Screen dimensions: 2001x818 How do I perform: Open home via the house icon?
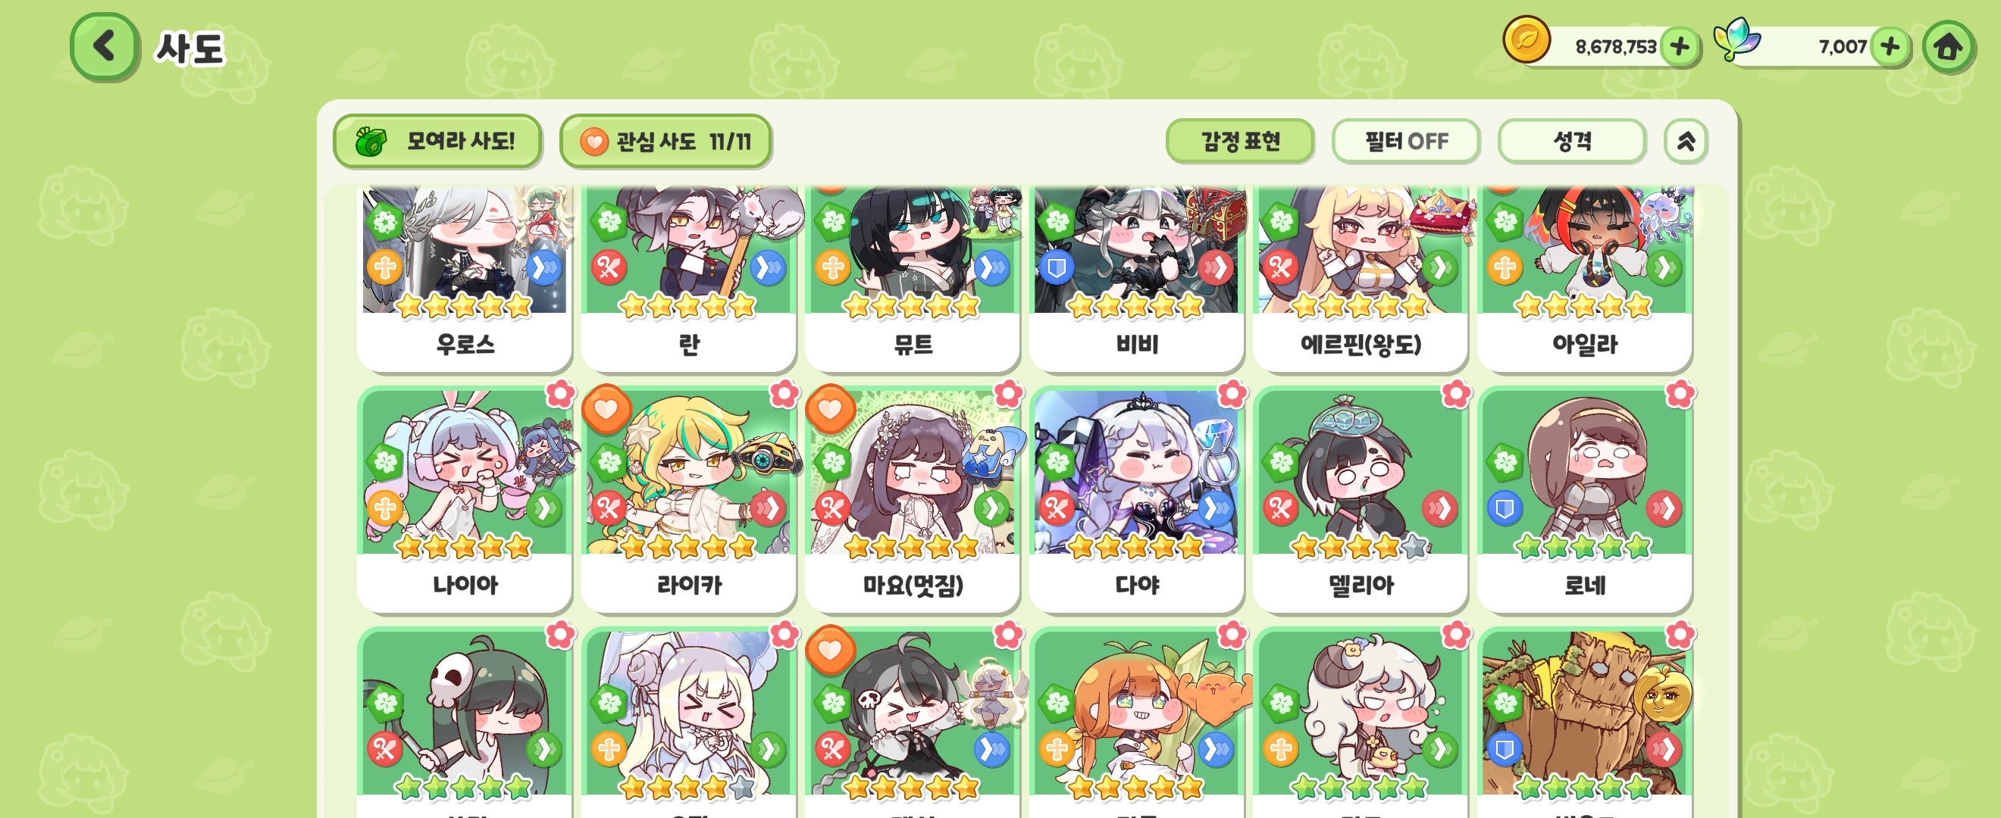[x=1947, y=46]
